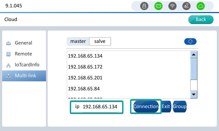Click the 4G network status icon

pyautogui.click(x=186, y=6)
